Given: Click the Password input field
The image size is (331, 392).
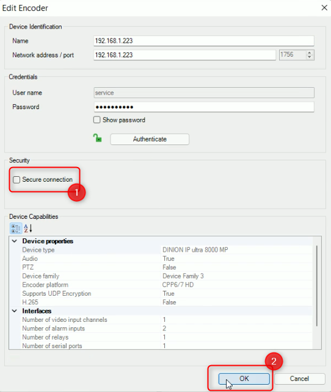Looking at the screenshot, I should pos(204,107).
